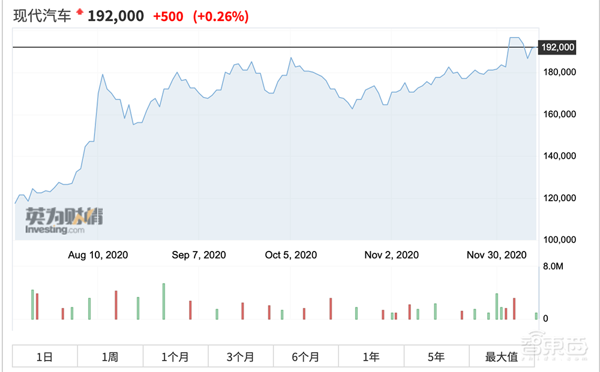Select the 3个月 time range
Screen dimensions: 600x372
(x=241, y=357)
